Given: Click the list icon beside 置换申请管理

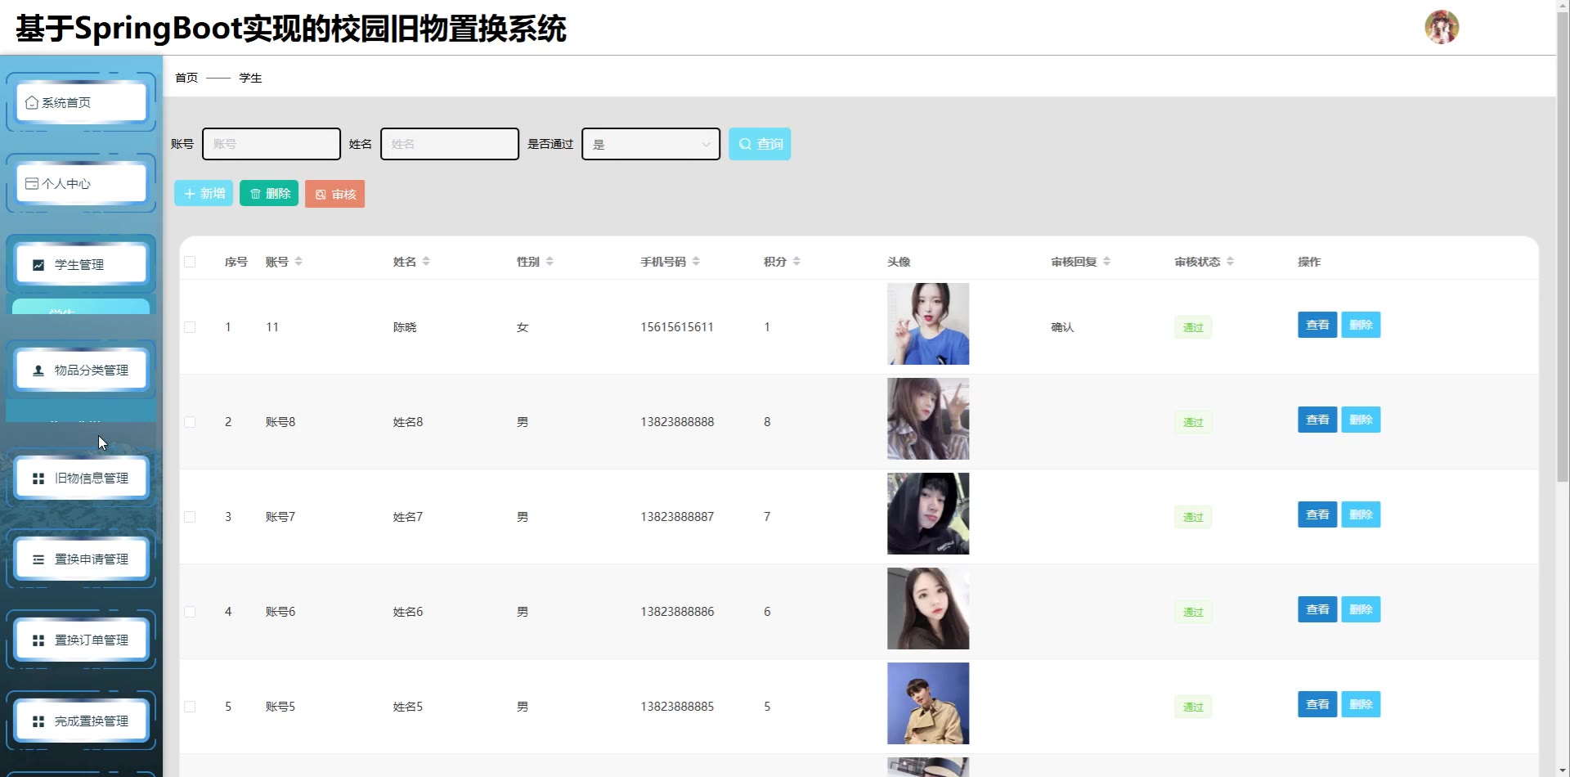Looking at the screenshot, I should 38,559.
